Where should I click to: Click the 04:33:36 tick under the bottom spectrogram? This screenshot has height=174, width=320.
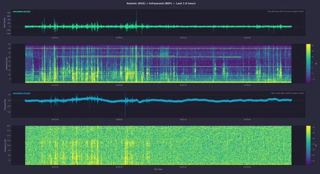coord(55,167)
